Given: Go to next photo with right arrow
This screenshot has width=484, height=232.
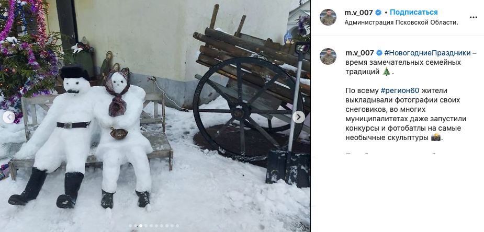Looking at the screenshot, I should coord(298,117).
